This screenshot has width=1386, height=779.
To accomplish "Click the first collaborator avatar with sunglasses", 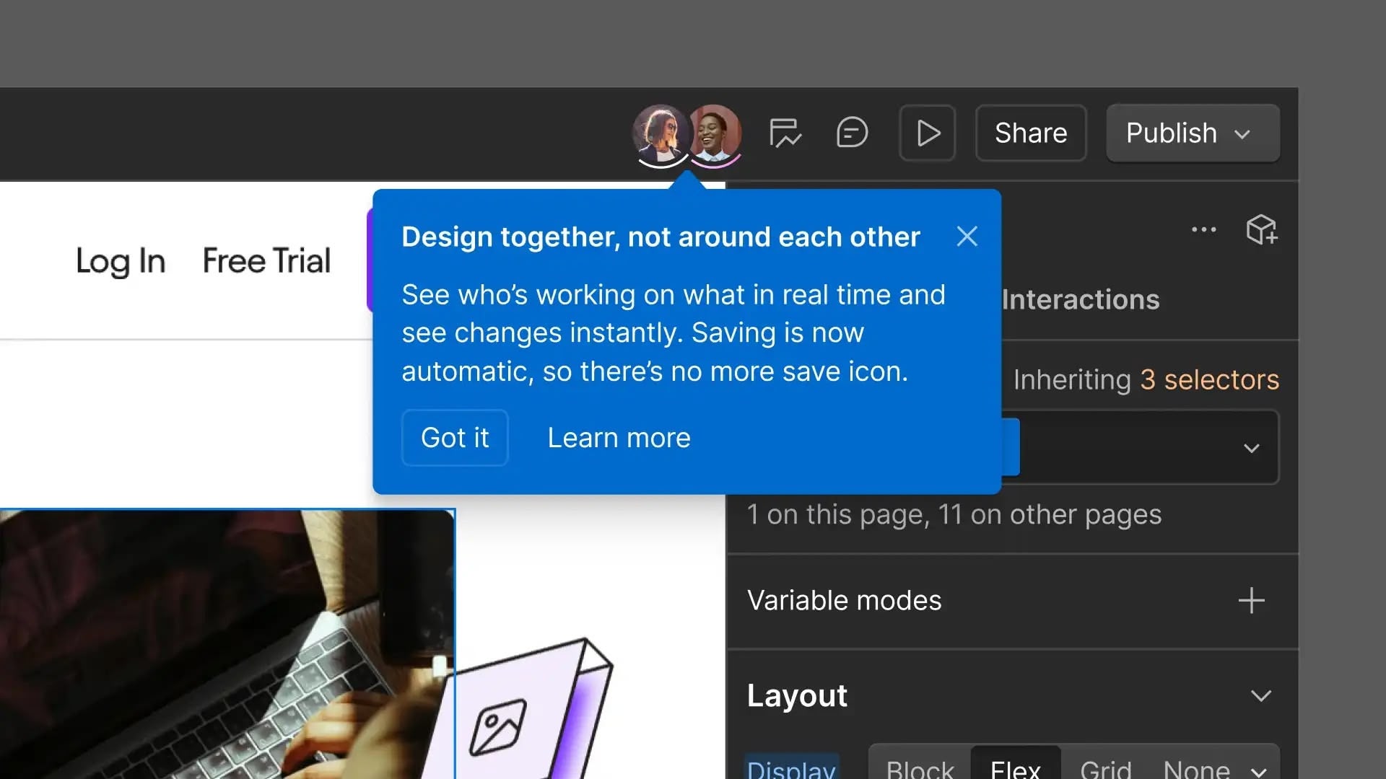I will [x=659, y=133].
